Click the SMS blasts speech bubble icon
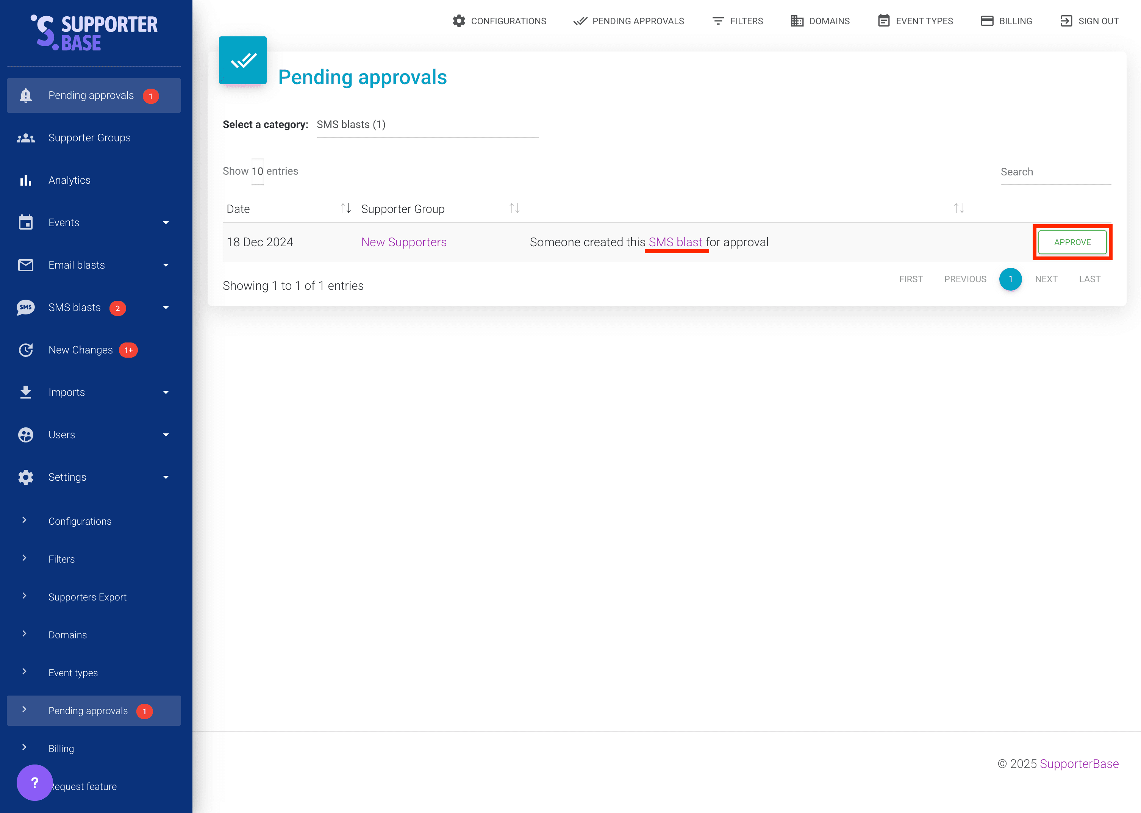The height and width of the screenshot is (813, 1141). [25, 307]
